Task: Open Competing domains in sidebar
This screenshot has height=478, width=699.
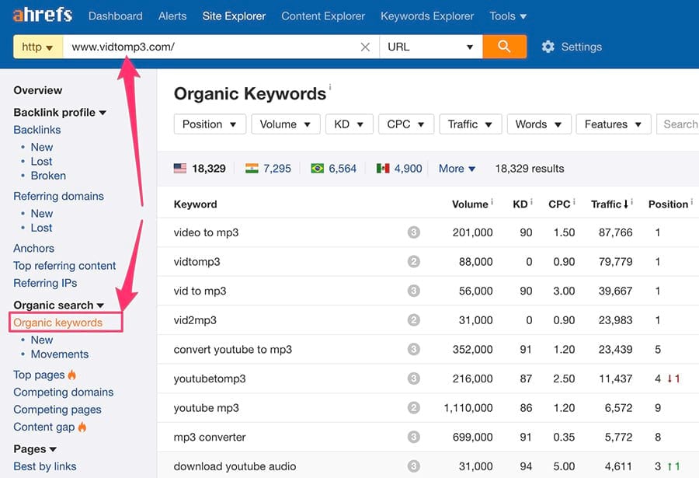Action: coord(63,392)
